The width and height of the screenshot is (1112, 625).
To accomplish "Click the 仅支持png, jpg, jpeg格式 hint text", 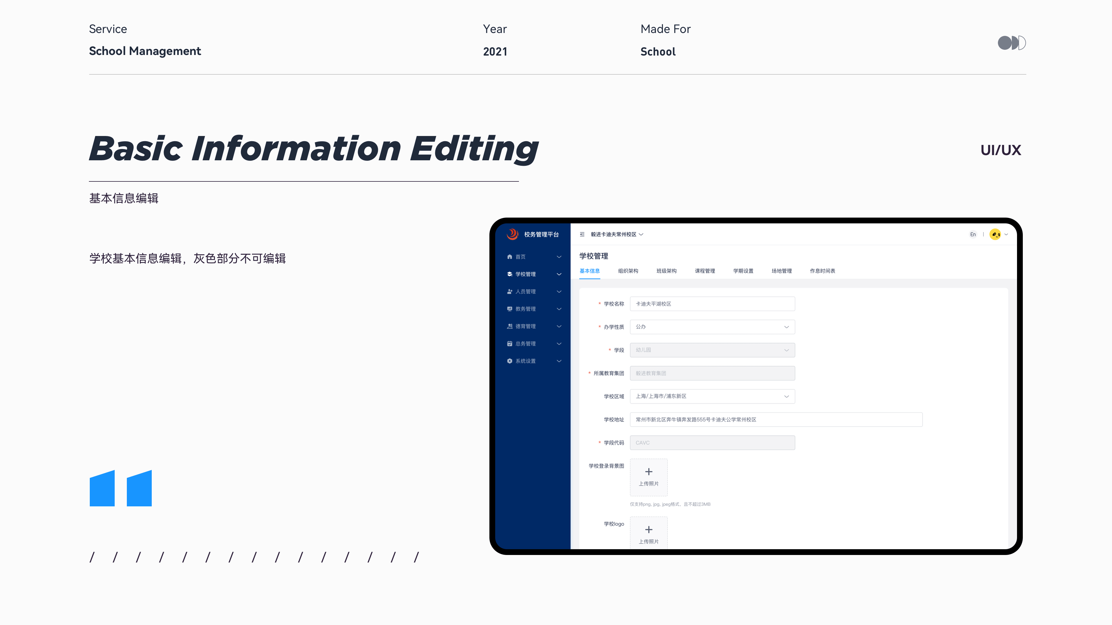I will pyautogui.click(x=670, y=504).
